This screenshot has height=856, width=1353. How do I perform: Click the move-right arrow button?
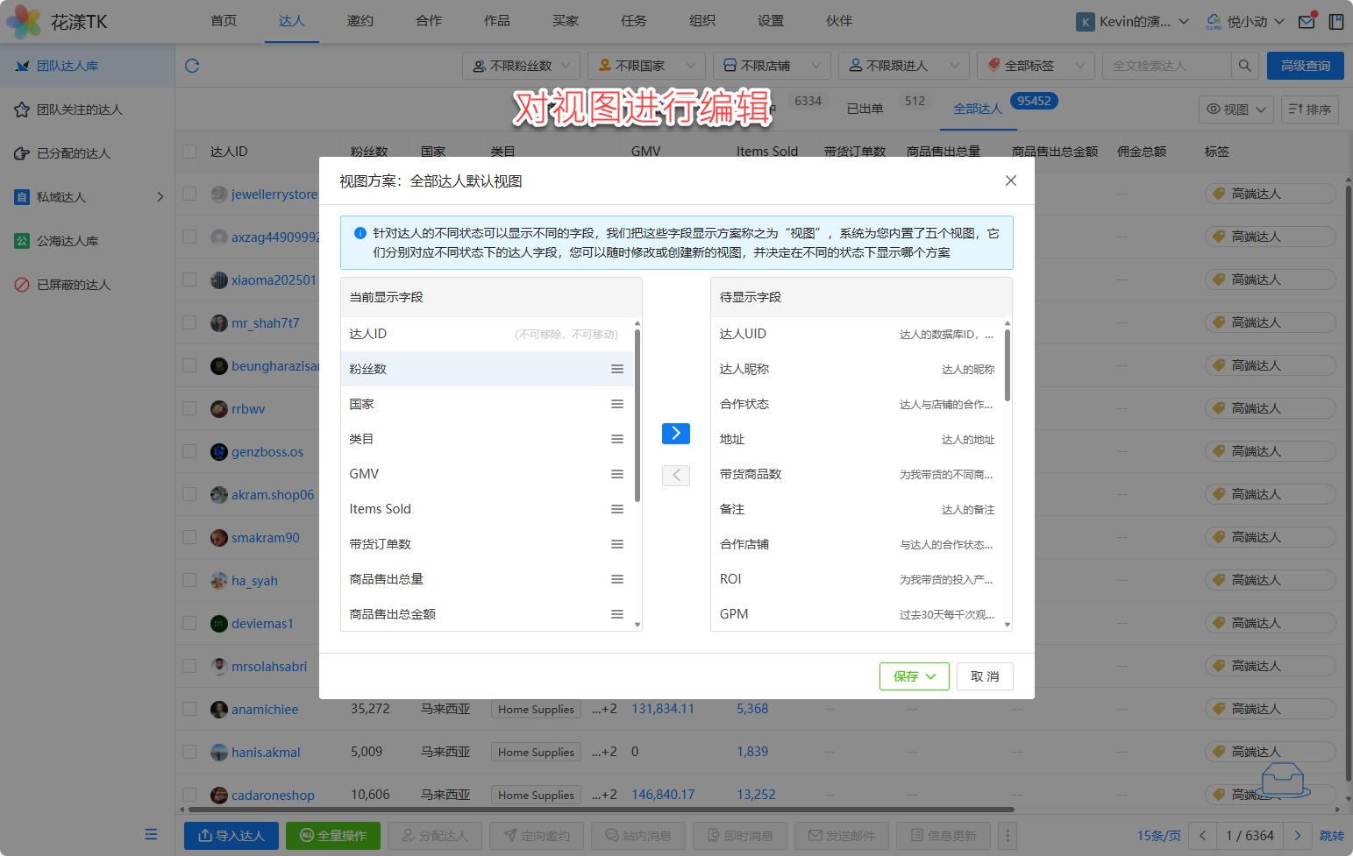click(x=675, y=434)
